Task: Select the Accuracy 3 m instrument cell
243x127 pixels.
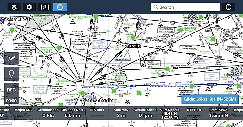Action: click(x=121, y=113)
